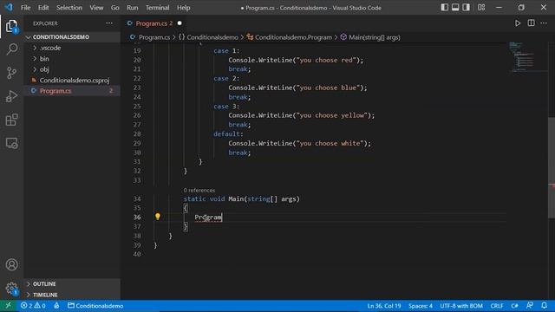Click the flame icon in status bar

[56, 306]
